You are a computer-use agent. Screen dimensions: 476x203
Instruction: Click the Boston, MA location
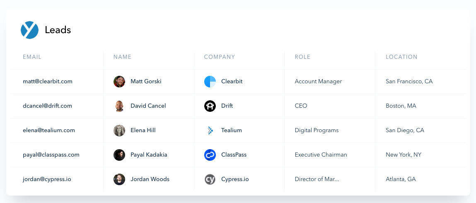pos(401,106)
